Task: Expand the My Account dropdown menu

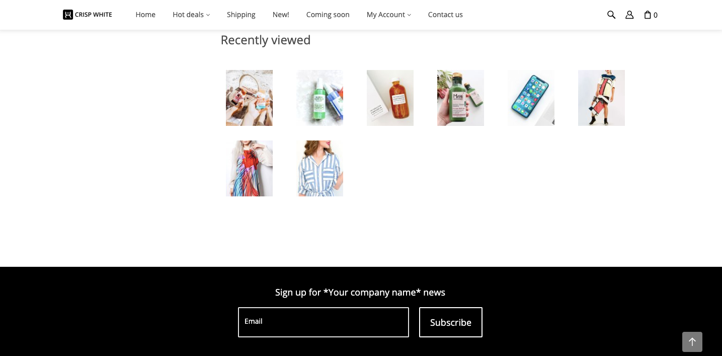Action: (389, 15)
